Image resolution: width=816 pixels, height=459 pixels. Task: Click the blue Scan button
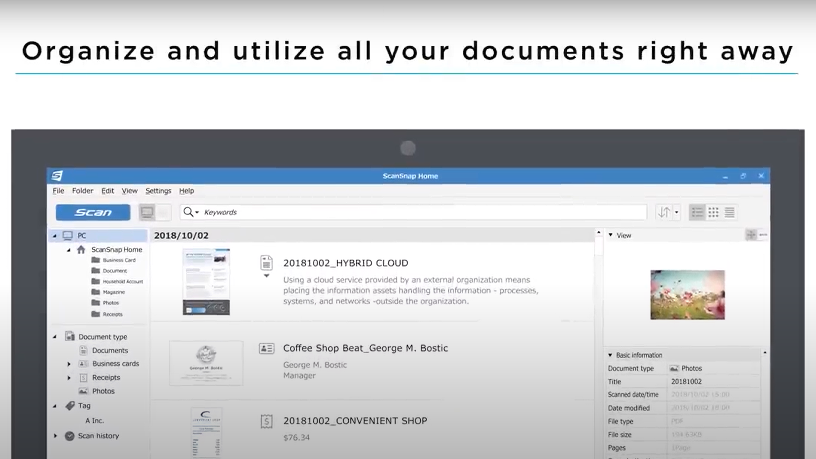[93, 212]
